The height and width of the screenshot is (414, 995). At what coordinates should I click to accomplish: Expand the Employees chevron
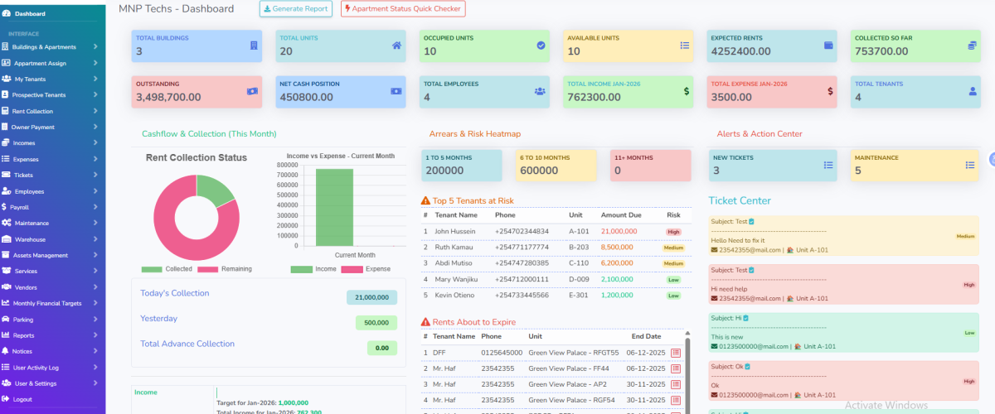pyautogui.click(x=95, y=191)
